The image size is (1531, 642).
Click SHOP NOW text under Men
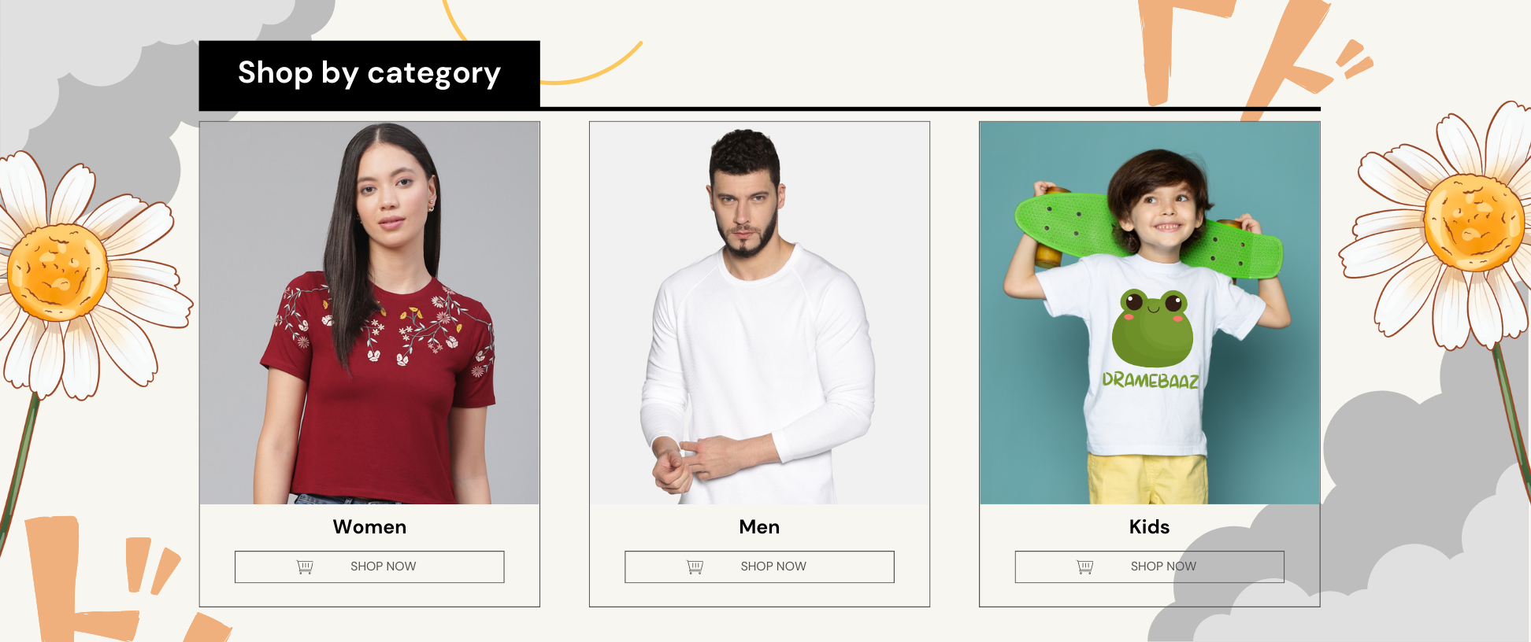point(773,566)
